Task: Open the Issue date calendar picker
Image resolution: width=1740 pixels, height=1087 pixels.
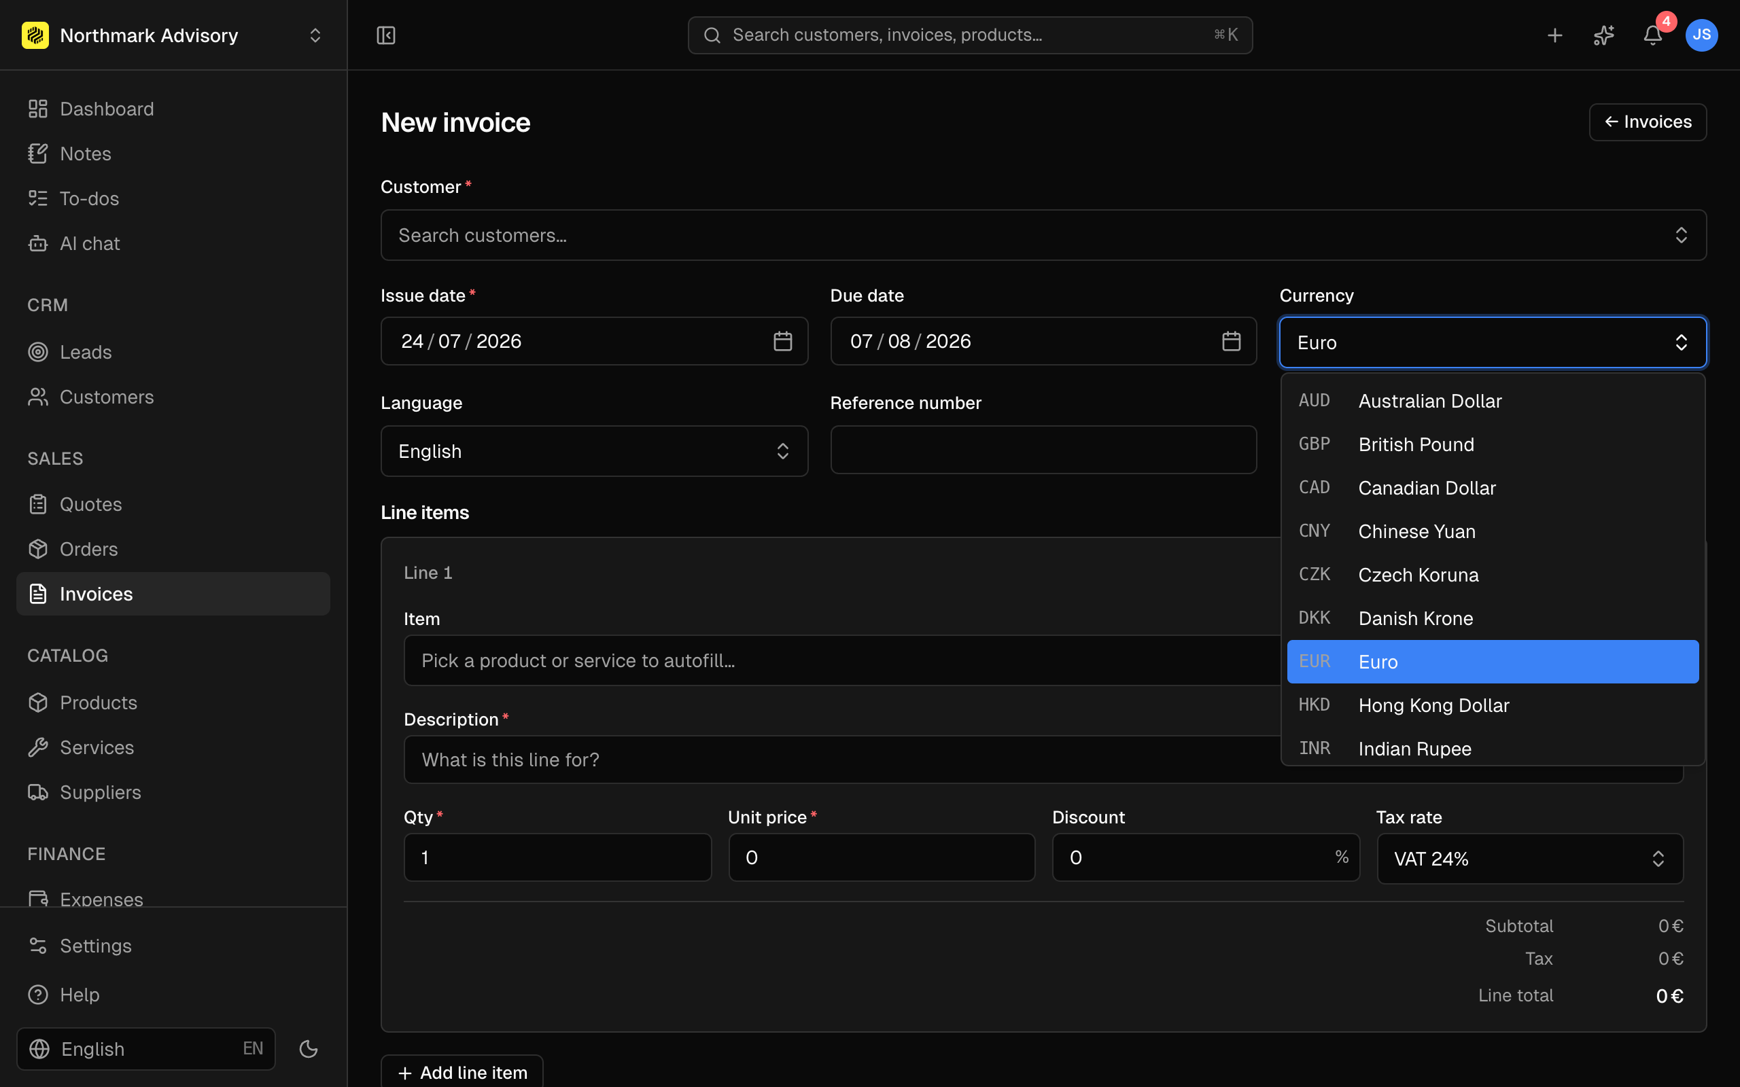Action: point(782,341)
